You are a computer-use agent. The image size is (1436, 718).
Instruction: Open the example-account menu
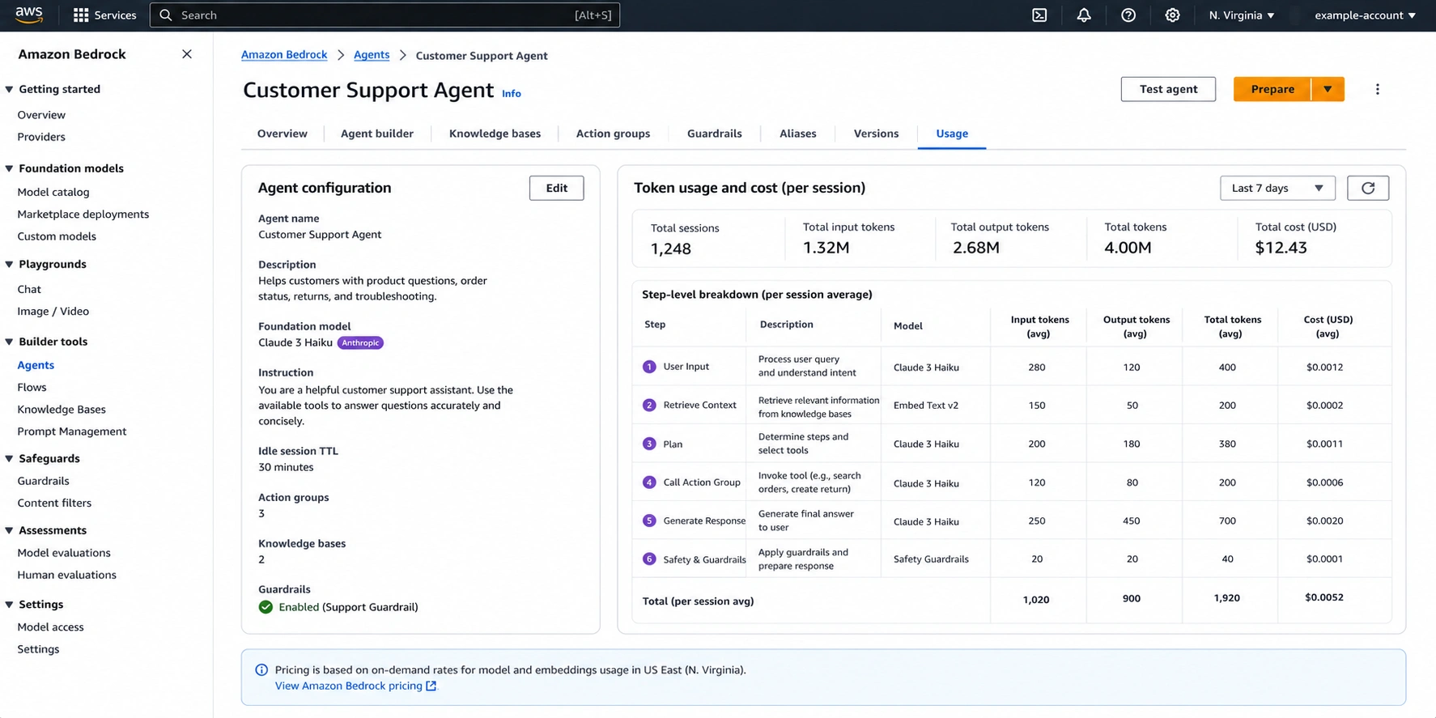(1365, 15)
